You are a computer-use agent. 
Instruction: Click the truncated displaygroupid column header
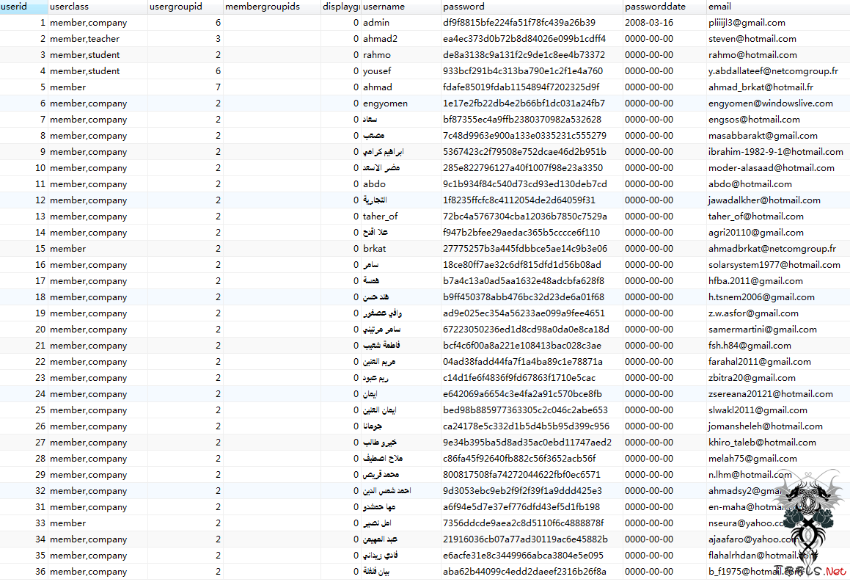341,7
